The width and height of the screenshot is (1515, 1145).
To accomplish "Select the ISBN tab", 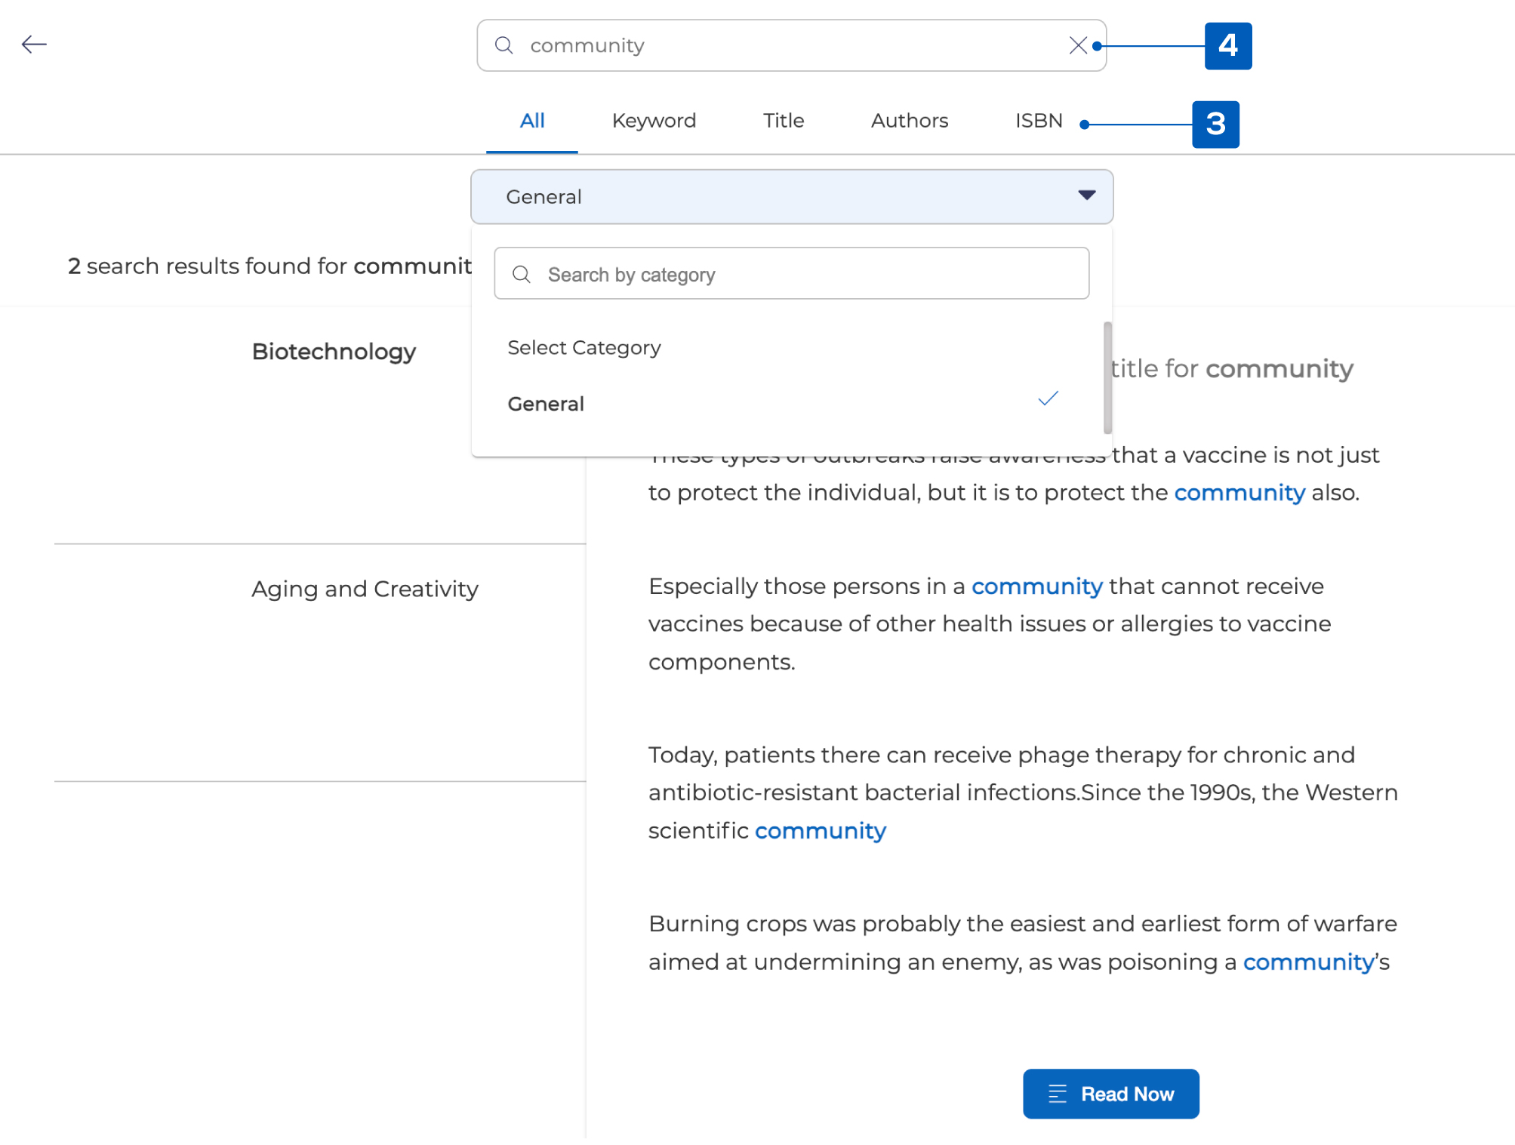I will [1038, 121].
